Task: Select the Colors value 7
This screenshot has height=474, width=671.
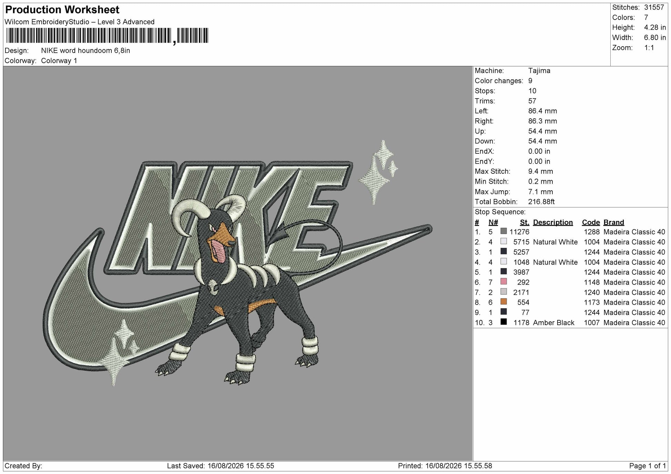Action: pyautogui.click(x=646, y=18)
